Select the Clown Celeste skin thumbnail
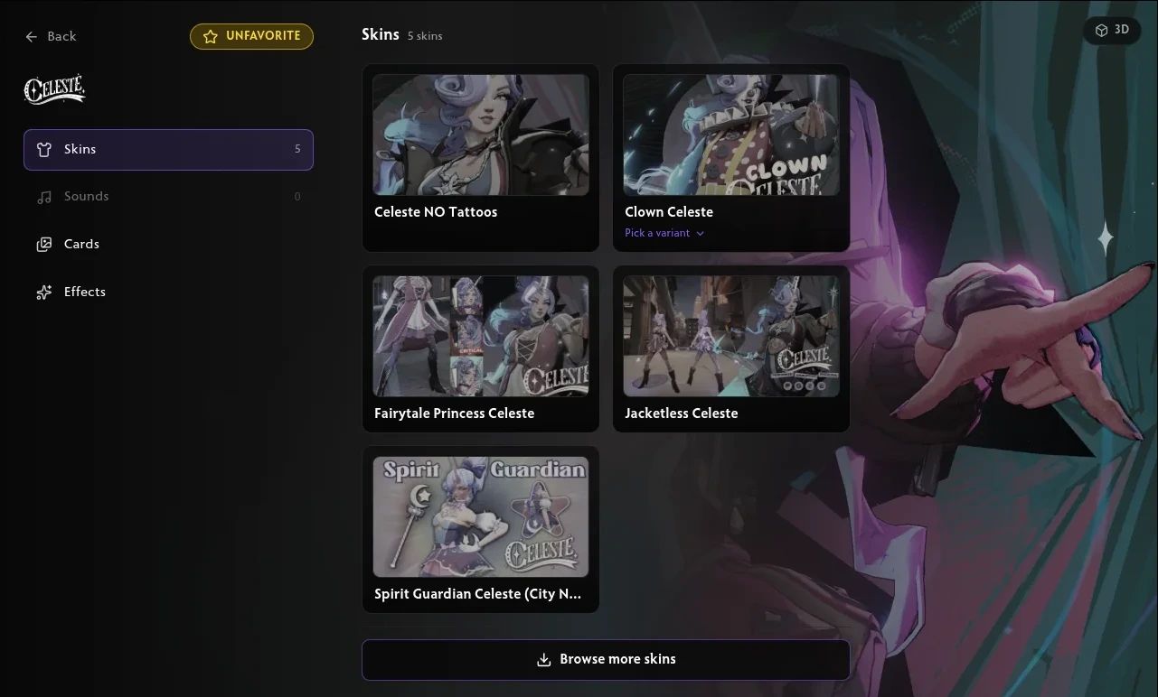 pyautogui.click(x=731, y=135)
